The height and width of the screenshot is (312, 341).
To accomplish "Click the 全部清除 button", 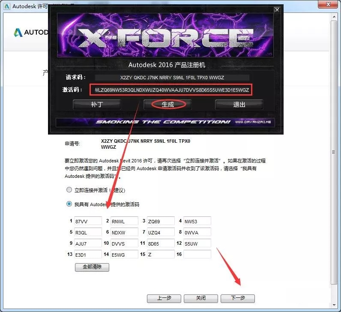I will pyautogui.click(x=92, y=267).
